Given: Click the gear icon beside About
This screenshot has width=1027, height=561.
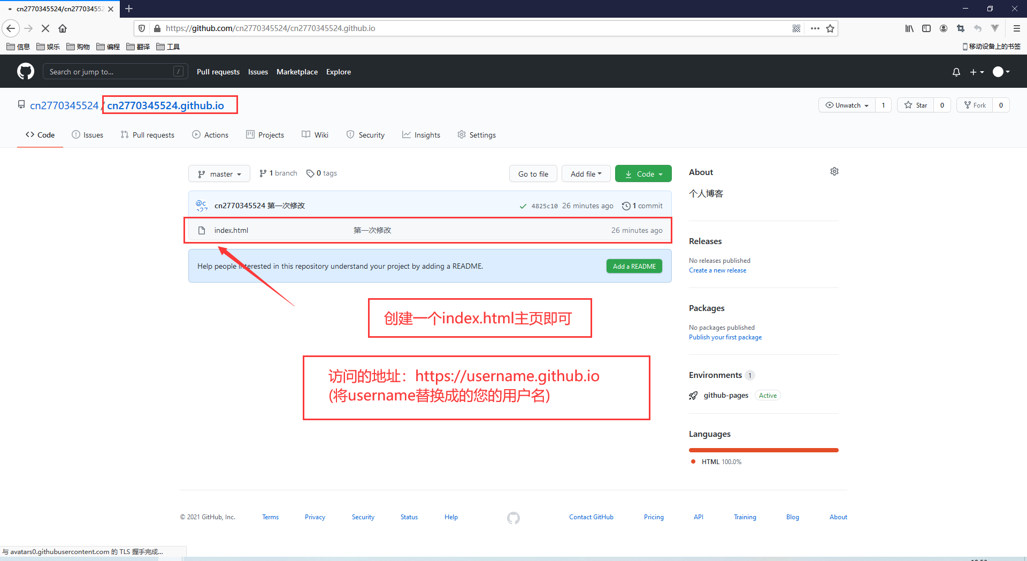Looking at the screenshot, I should pyautogui.click(x=834, y=171).
